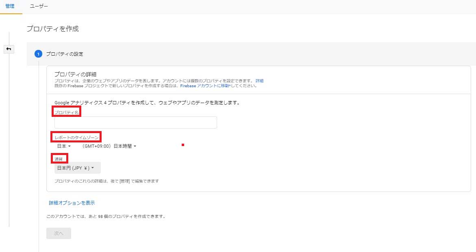Open the 詳細 help link
This screenshot has height=252, width=476.
260,81
